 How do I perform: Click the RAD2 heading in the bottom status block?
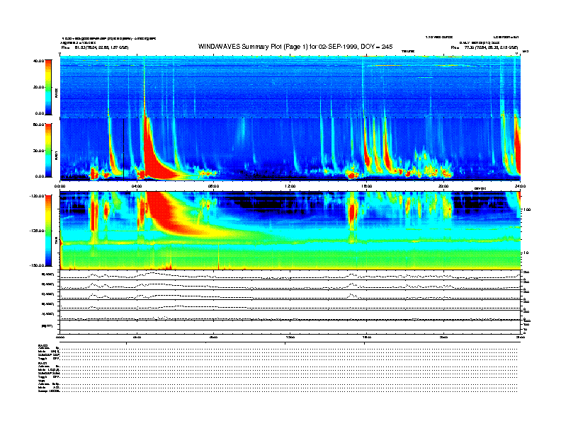point(42,345)
